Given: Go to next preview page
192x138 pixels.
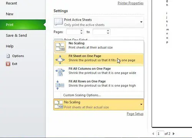Looking at the screenshot, I should click(x=174, y=134).
